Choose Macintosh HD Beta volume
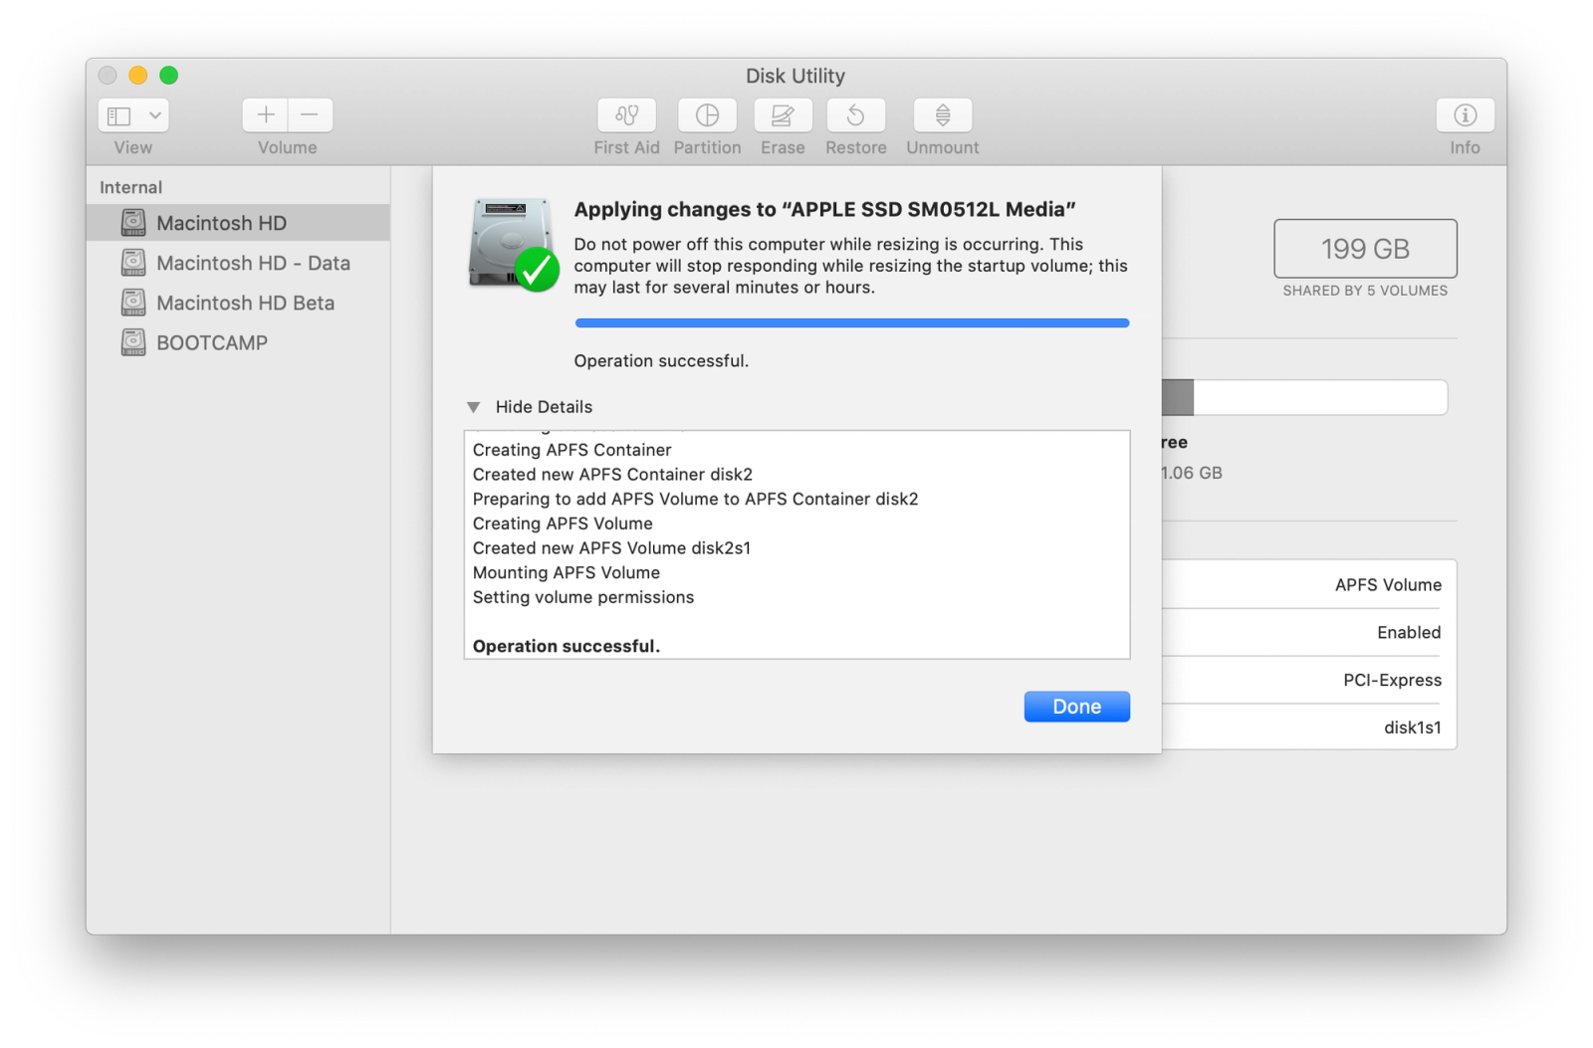This screenshot has height=1048, width=1593. coord(238,303)
